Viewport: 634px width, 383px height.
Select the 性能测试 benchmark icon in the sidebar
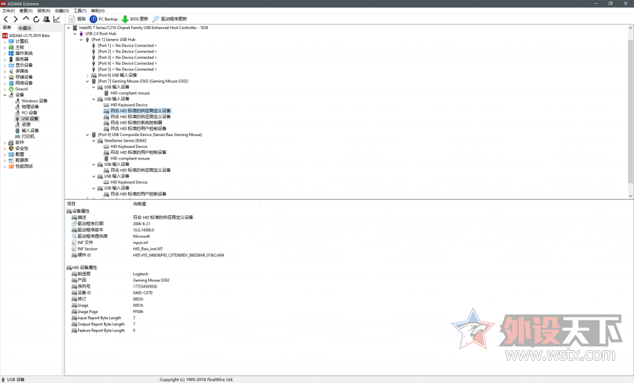click(11, 166)
